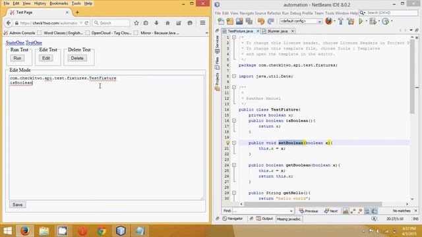Click Build Project hammer icon

[x=340, y=21]
